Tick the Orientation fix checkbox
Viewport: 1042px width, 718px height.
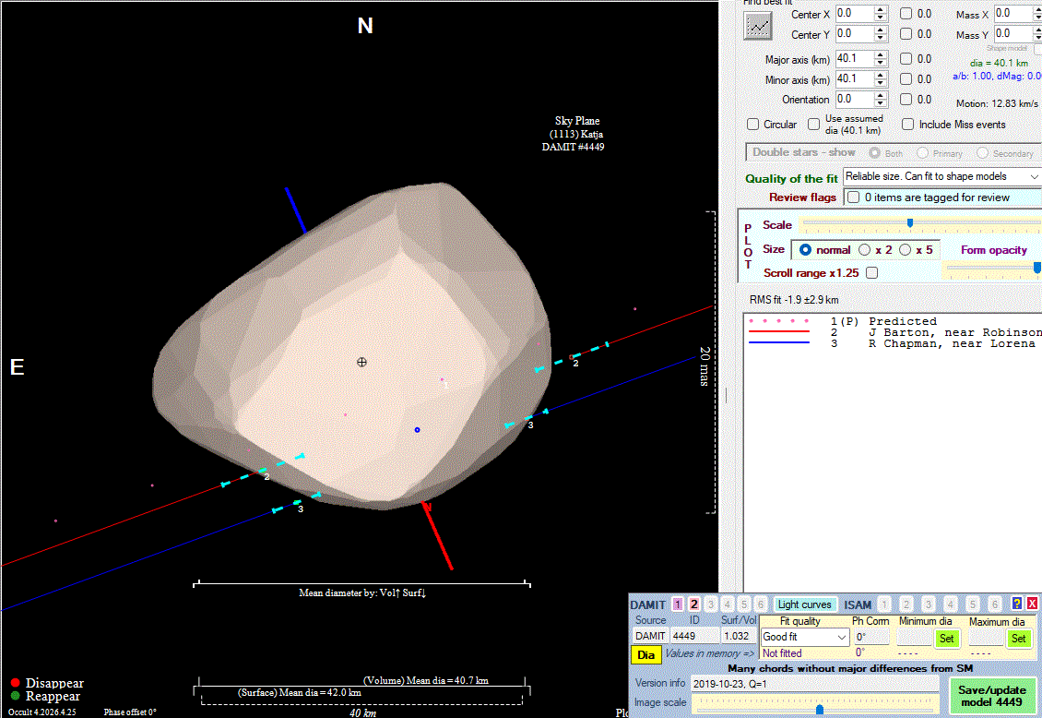[x=906, y=99]
